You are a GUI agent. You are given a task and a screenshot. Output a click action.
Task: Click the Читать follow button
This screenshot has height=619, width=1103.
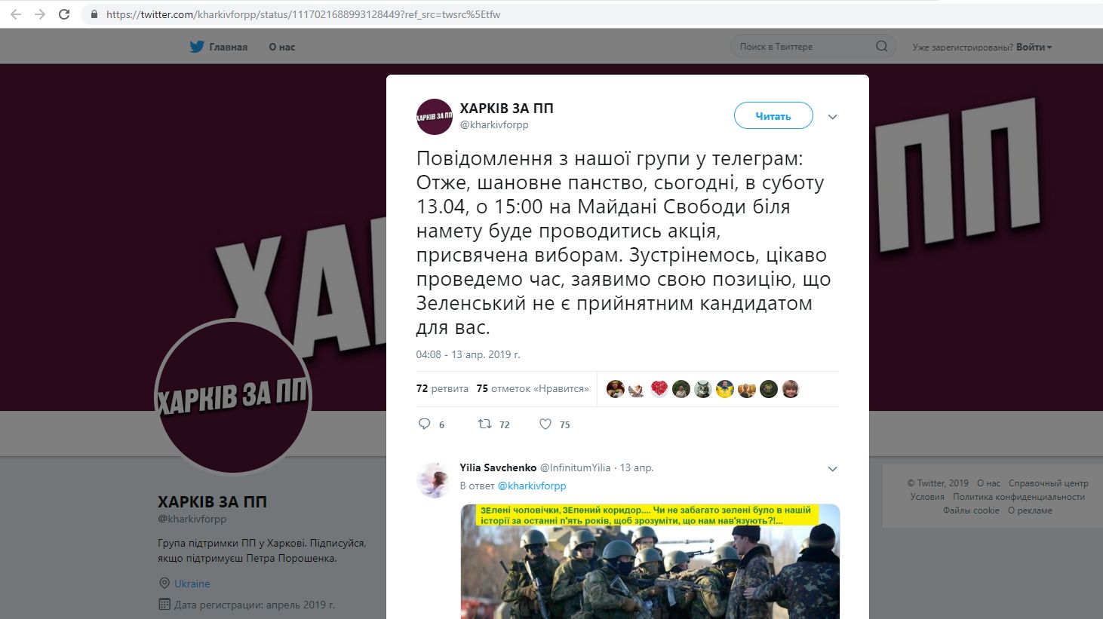point(773,115)
